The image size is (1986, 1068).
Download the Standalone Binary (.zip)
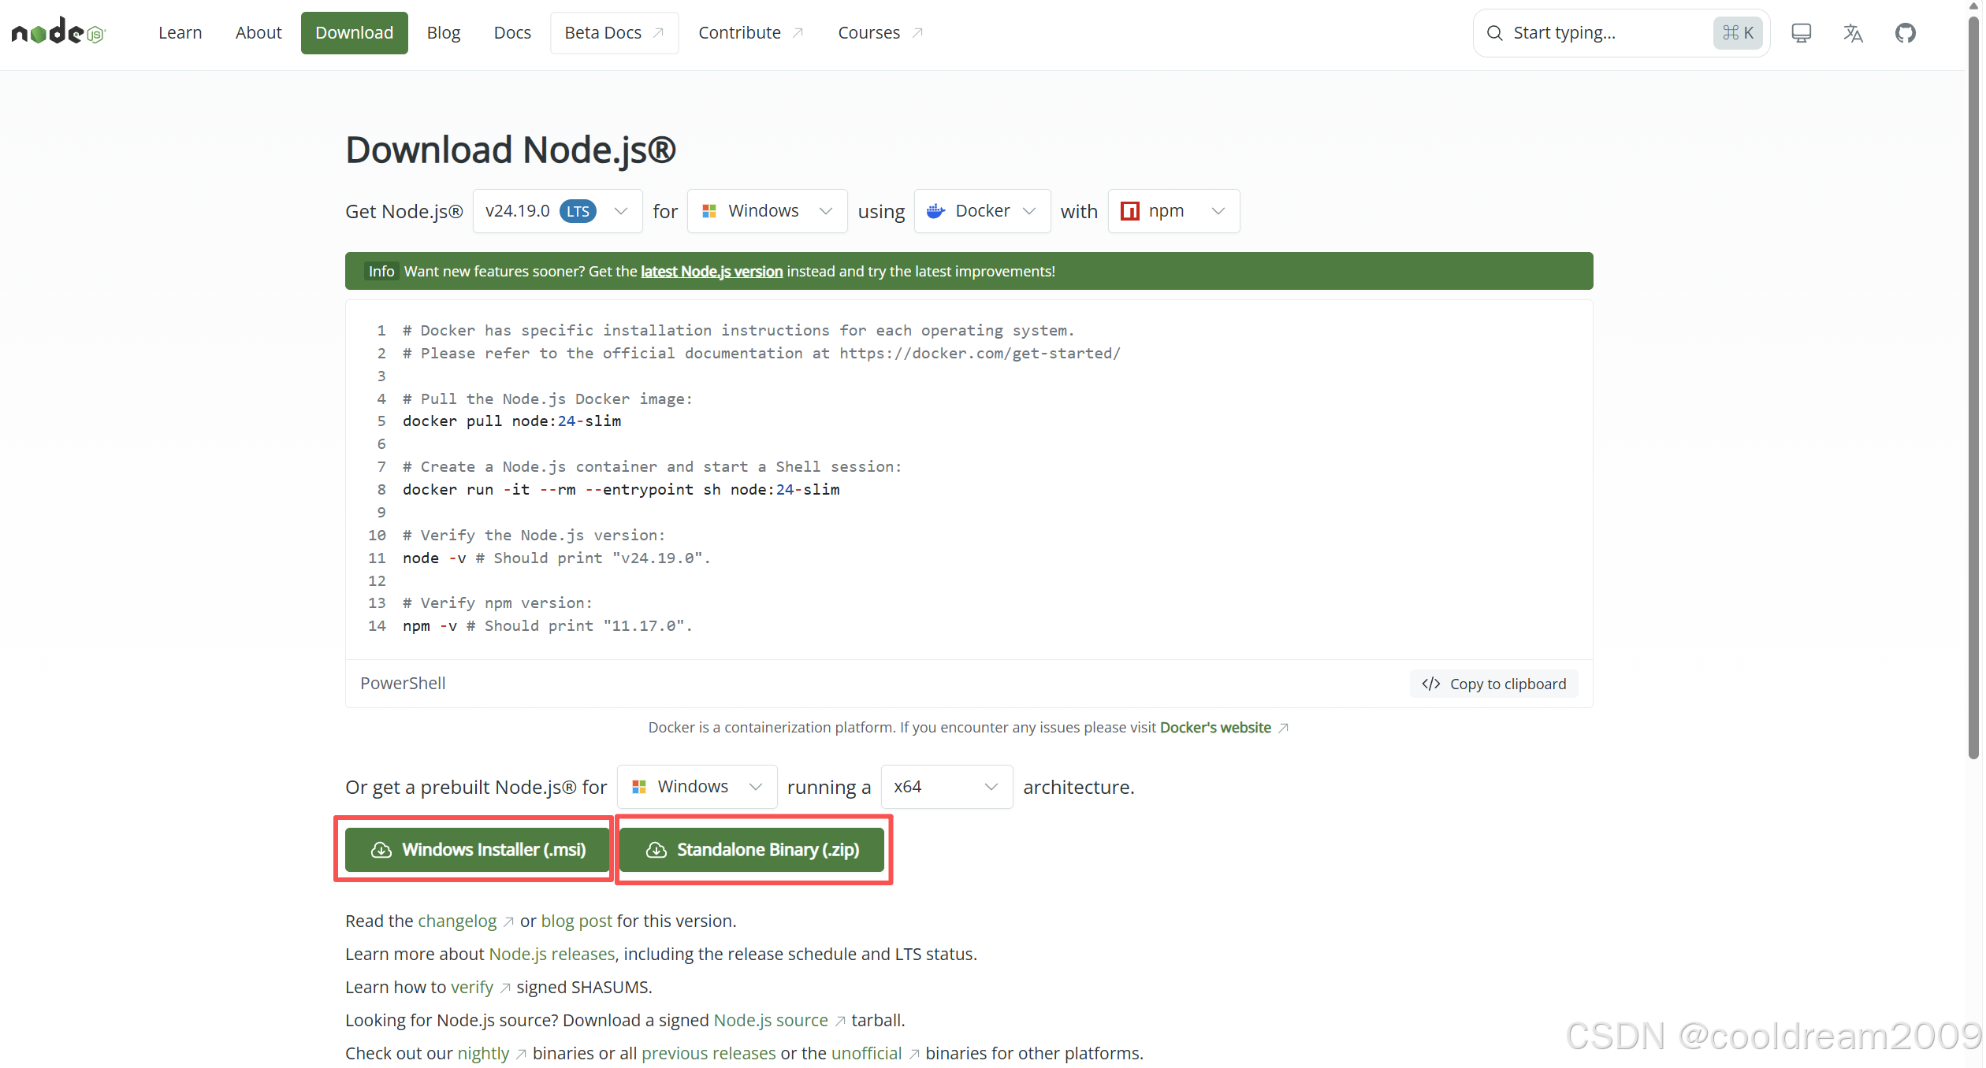752,850
